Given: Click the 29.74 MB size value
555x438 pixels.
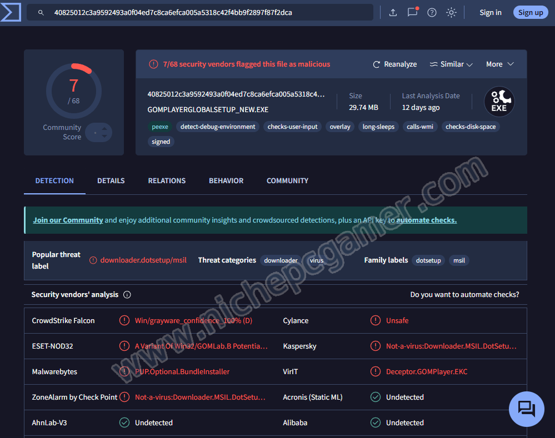Looking at the screenshot, I should pos(363,107).
